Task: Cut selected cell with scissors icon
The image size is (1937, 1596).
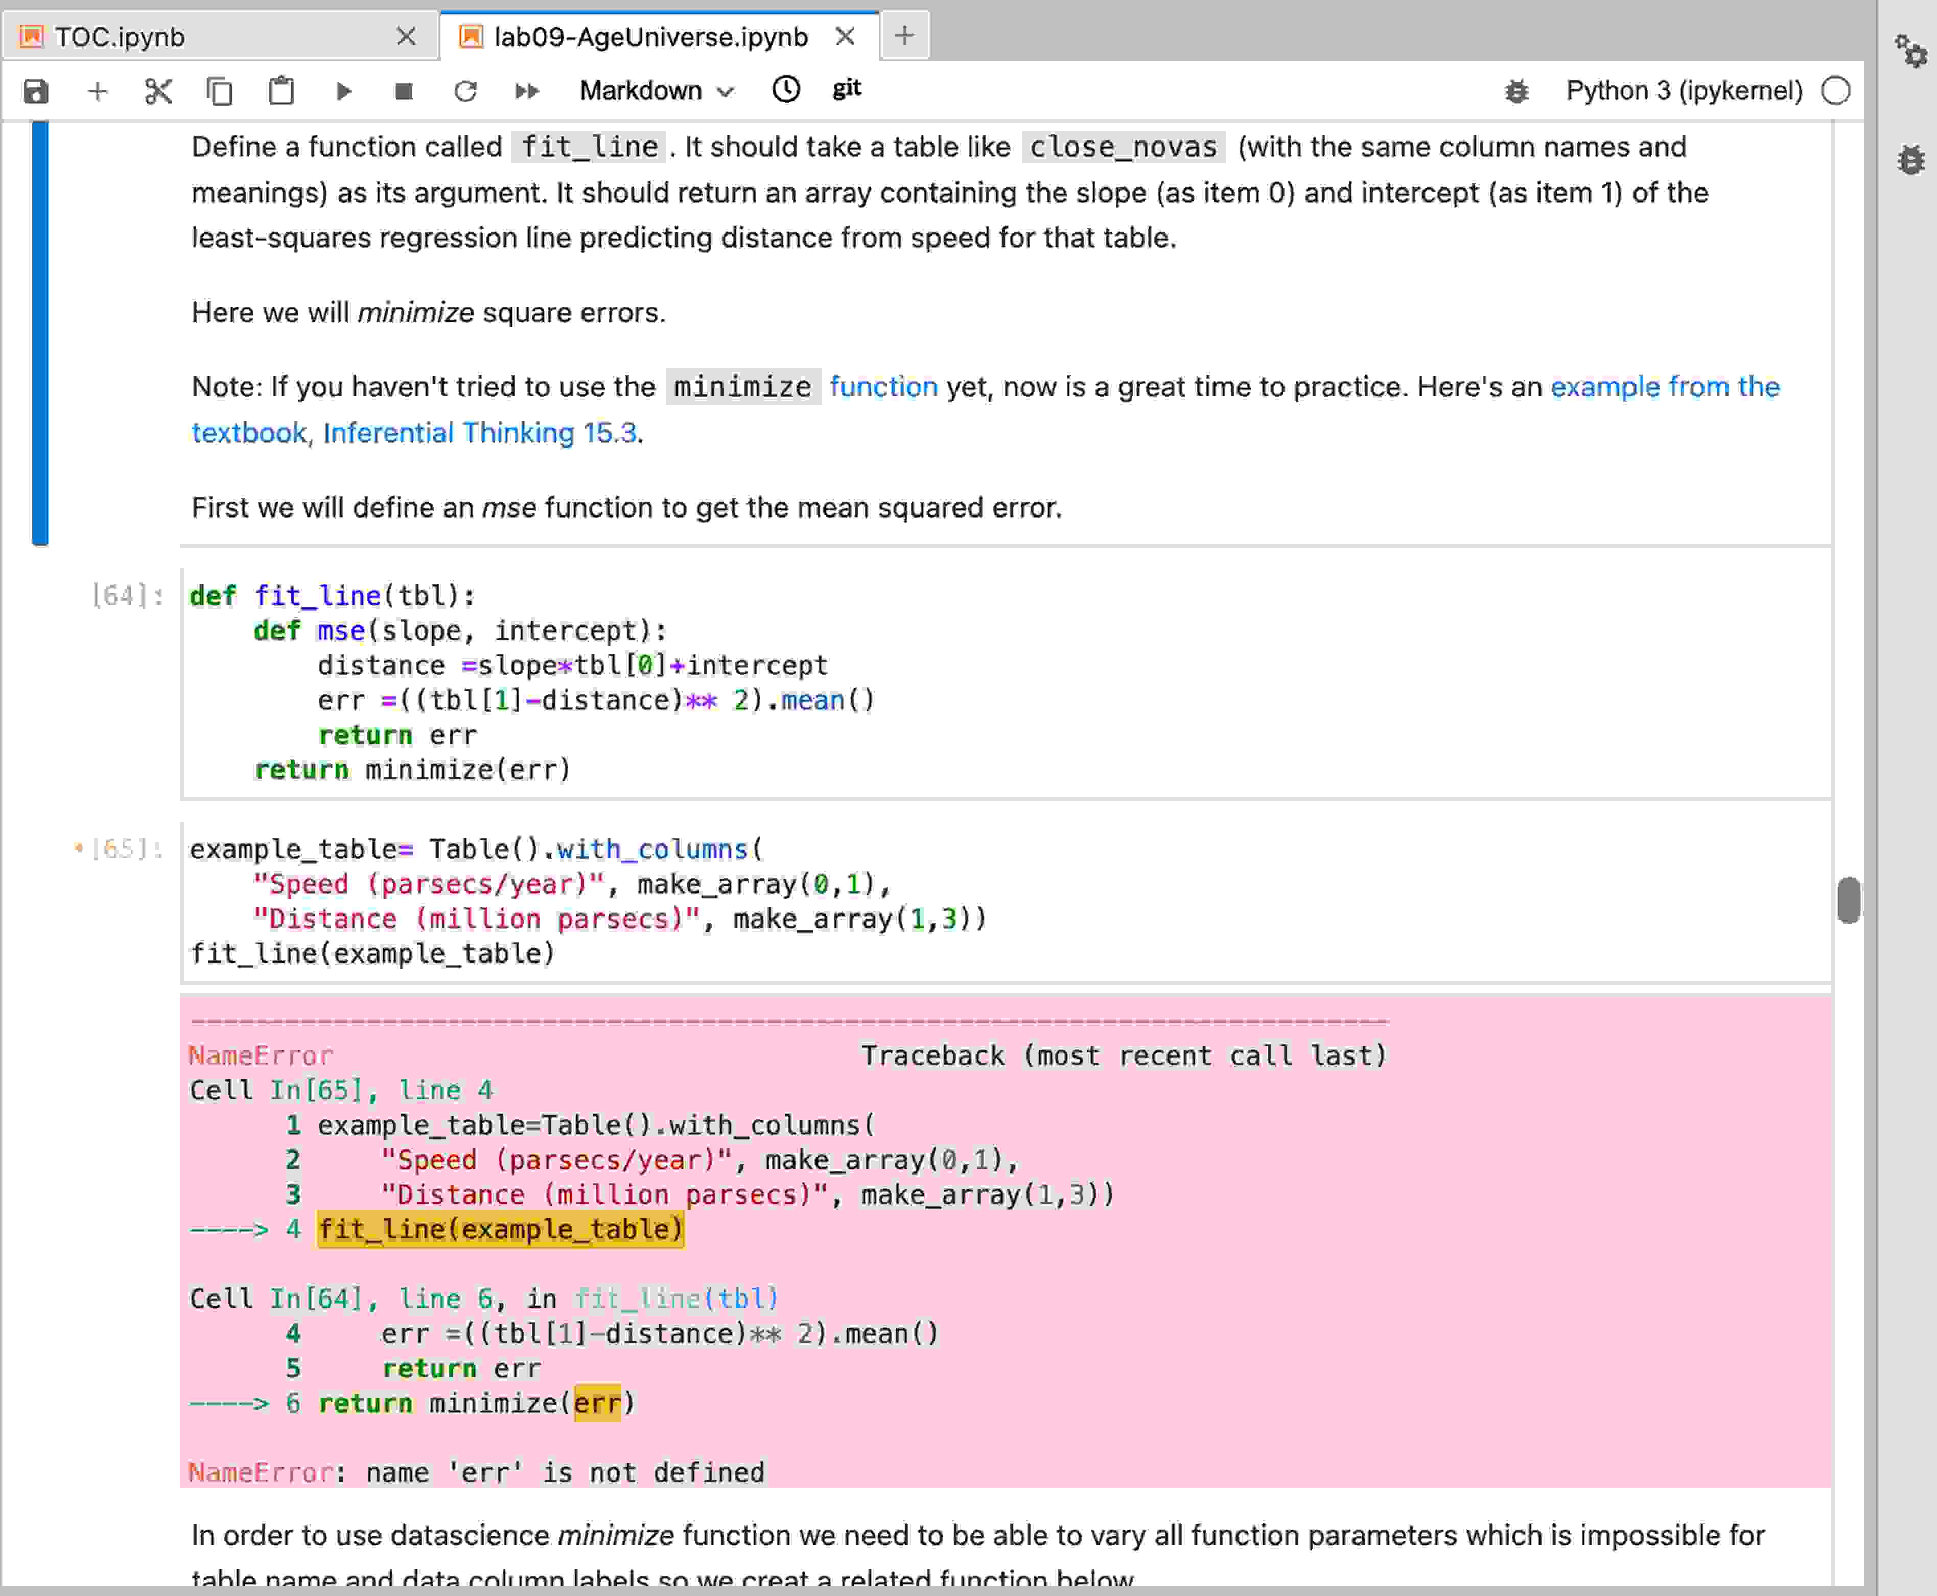Action: pyautogui.click(x=158, y=91)
